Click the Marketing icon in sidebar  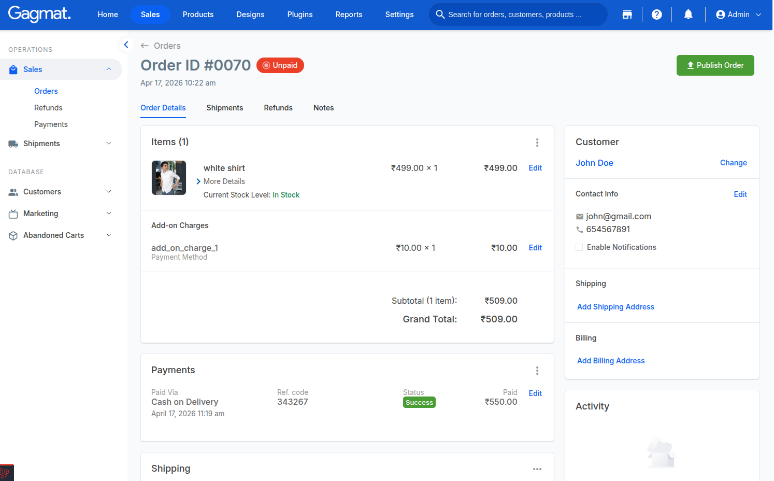[13, 214]
